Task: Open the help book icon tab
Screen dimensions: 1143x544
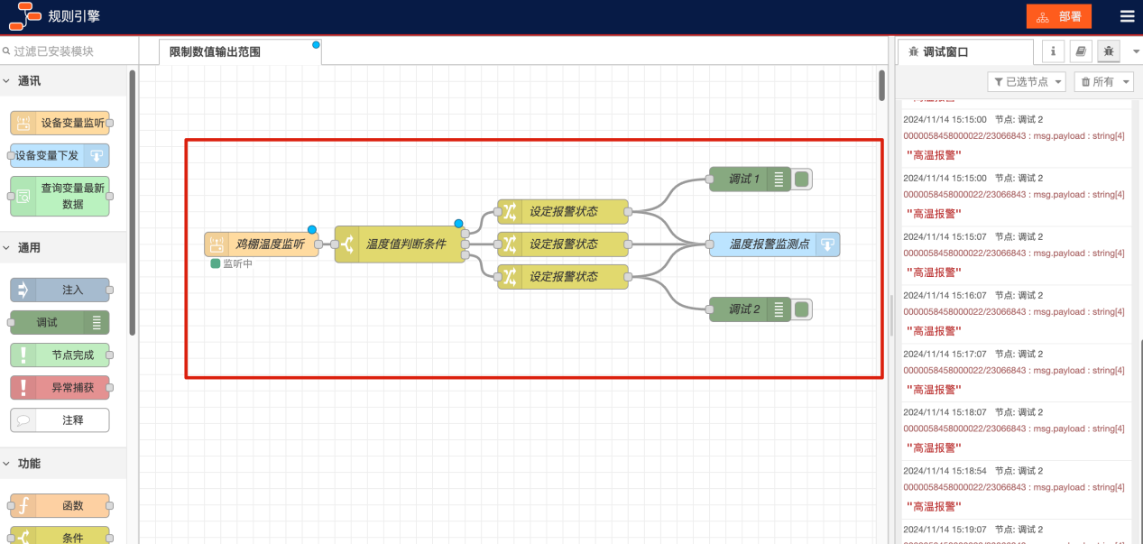Action: 1080,51
